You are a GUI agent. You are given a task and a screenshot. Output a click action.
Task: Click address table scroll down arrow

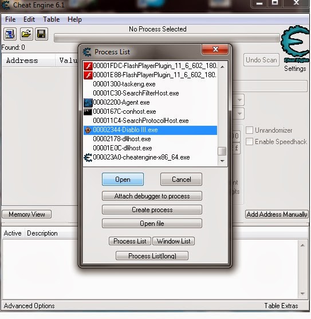(x=302, y=294)
